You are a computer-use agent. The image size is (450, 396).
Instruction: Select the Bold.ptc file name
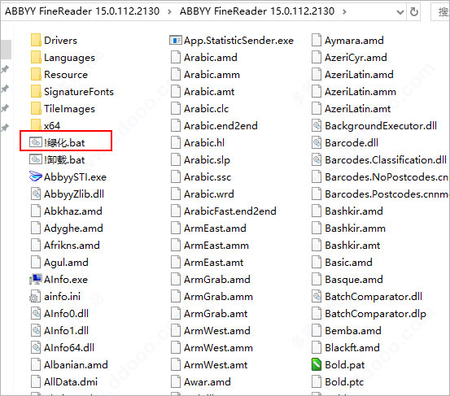(344, 382)
